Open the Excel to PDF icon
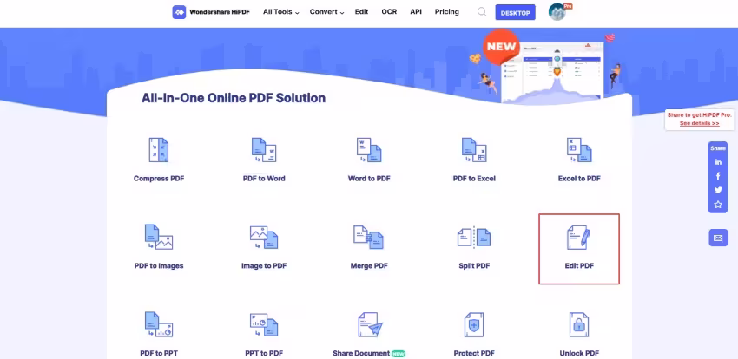Image resolution: width=738 pixels, height=359 pixels. tap(579, 150)
